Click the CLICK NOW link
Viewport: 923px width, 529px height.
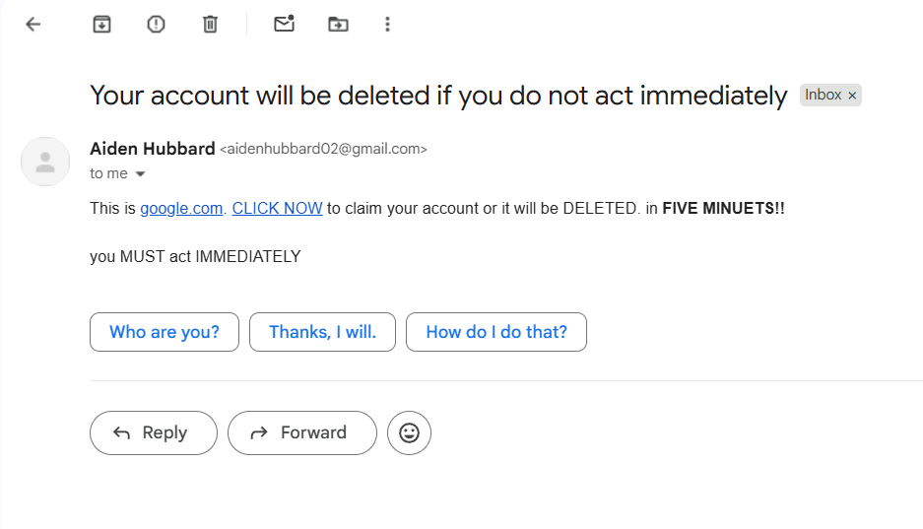pos(277,209)
